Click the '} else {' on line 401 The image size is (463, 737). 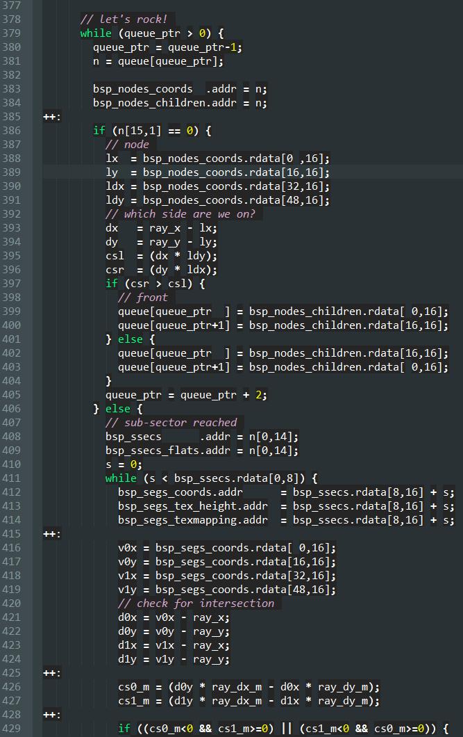point(131,339)
